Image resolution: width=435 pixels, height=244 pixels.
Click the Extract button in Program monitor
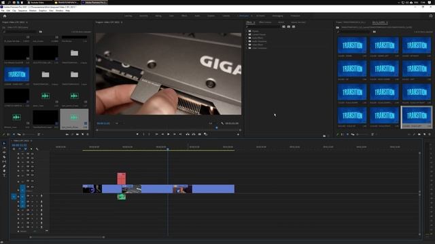[194, 134]
